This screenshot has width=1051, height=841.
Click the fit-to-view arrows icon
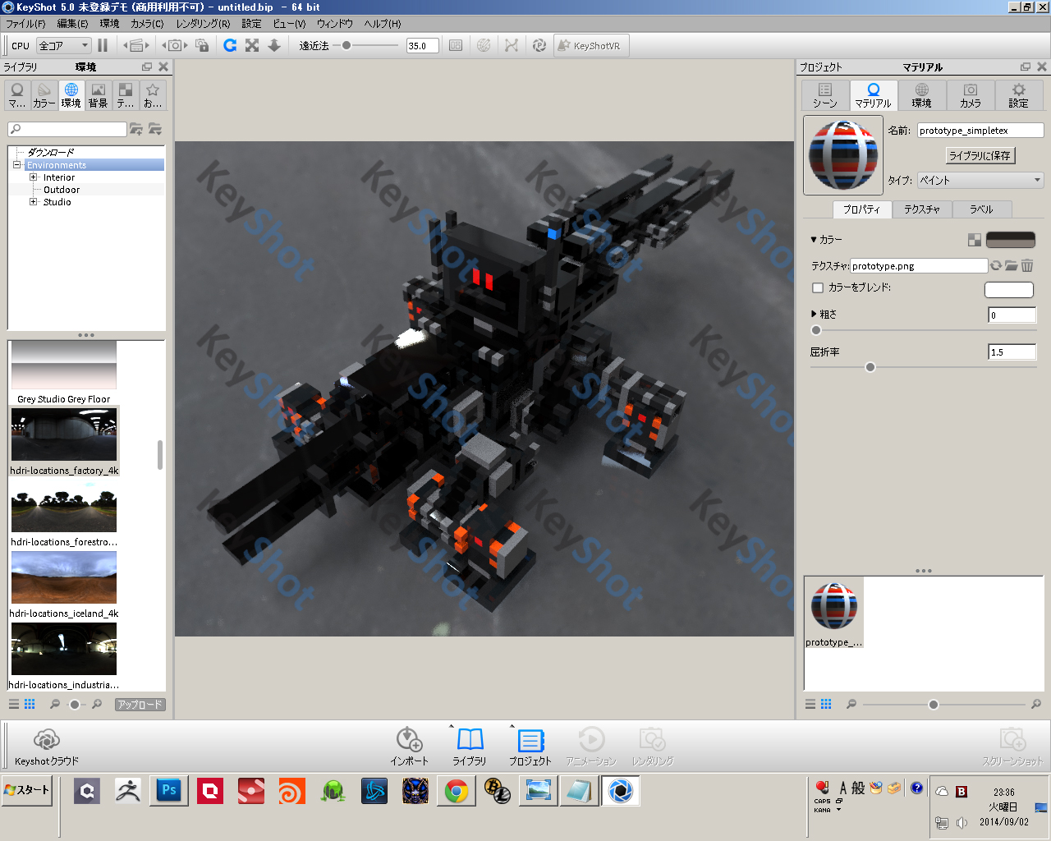pyautogui.click(x=252, y=46)
